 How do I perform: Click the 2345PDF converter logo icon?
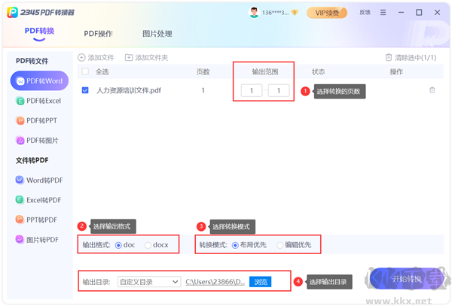coord(12,12)
